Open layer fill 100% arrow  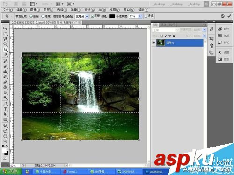click(x=204, y=36)
